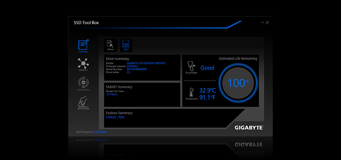Select the Optimization sidebar icon
This screenshot has height=160, width=341.
[83, 83]
